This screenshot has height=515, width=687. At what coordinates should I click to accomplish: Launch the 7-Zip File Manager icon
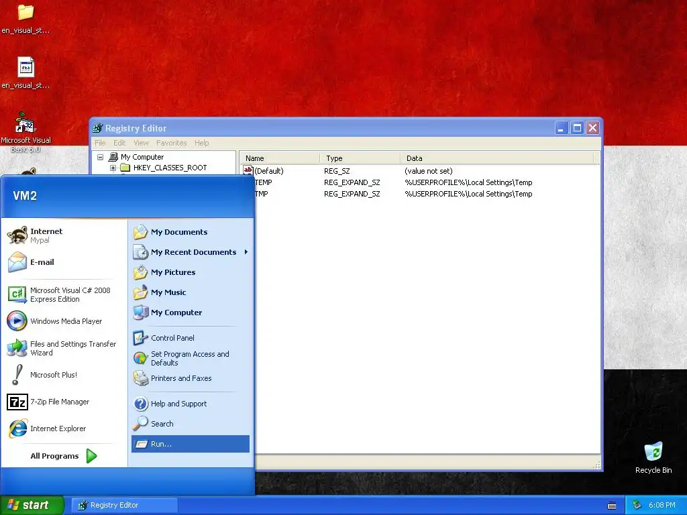tap(17, 402)
